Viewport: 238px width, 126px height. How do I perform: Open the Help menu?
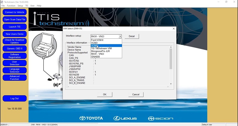pos(39,6)
